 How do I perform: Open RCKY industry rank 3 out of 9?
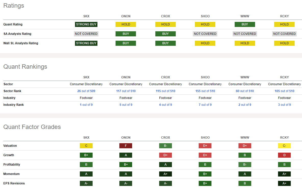point(284,105)
